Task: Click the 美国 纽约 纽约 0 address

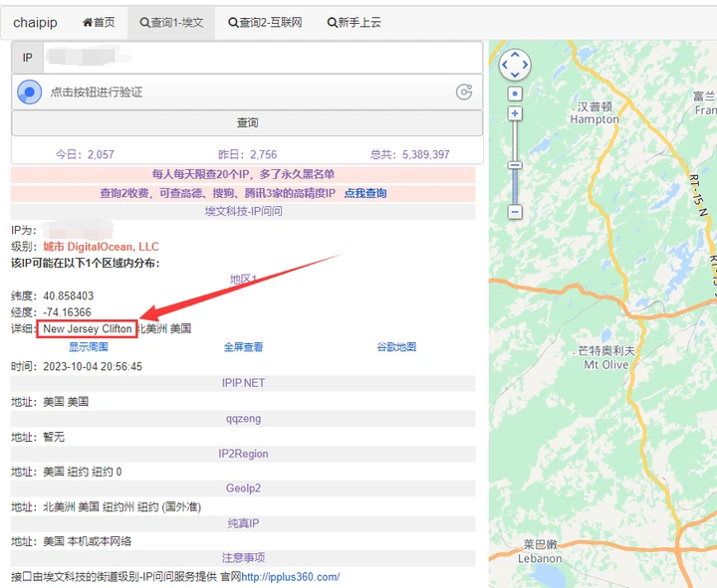Action: [x=83, y=472]
